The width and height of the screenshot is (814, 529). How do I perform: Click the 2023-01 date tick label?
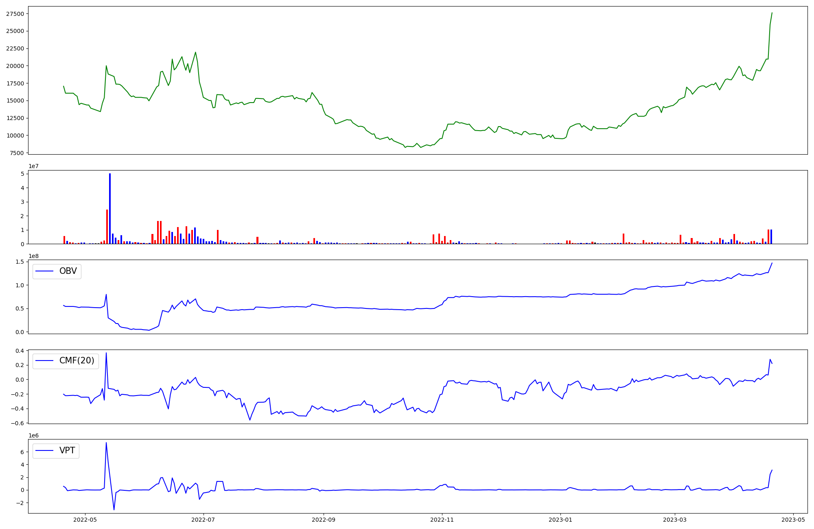tap(560, 520)
